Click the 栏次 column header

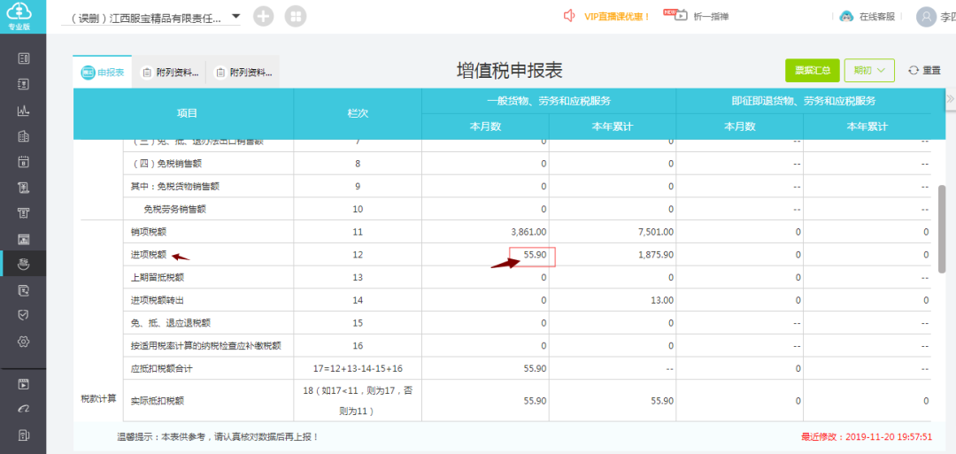pos(358,113)
